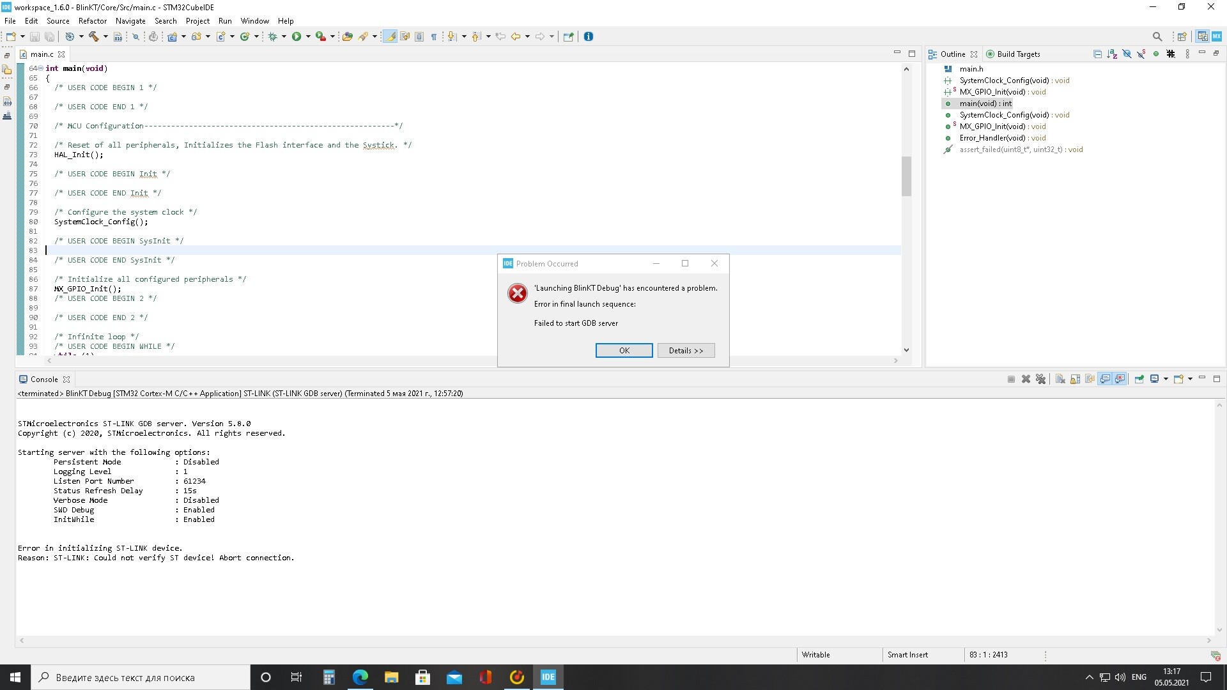Toggle Mark Occurrences highlighter in toolbar
Image resolution: width=1227 pixels, height=690 pixels.
(390, 36)
